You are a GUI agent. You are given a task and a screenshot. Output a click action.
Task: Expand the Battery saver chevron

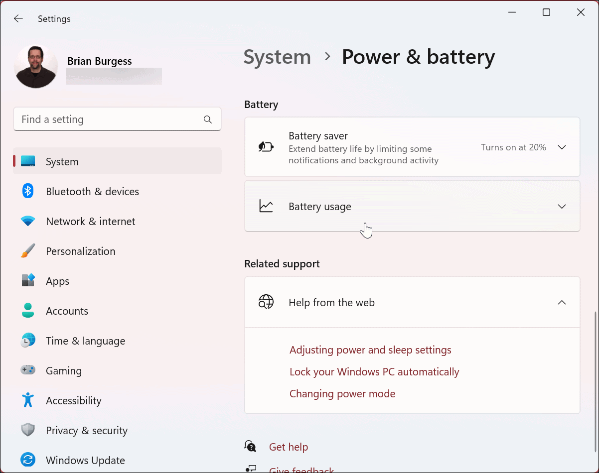[x=562, y=147]
